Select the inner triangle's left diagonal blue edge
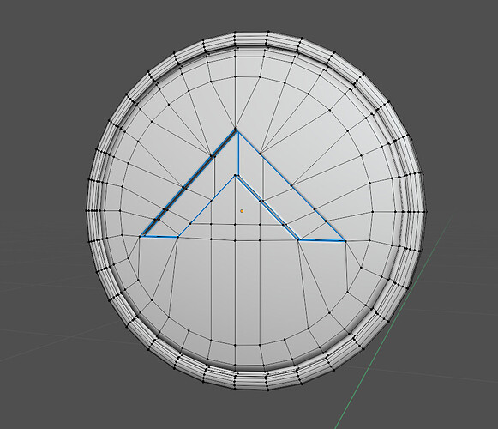 click(207, 206)
